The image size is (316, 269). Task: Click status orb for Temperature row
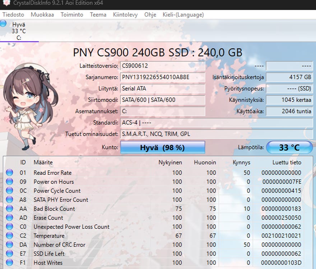9,236
